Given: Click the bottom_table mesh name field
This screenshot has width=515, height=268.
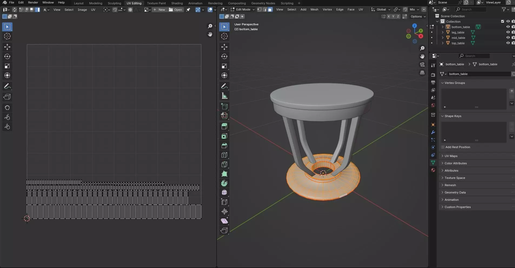Looking at the screenshot, I should [x=479, y=74].
